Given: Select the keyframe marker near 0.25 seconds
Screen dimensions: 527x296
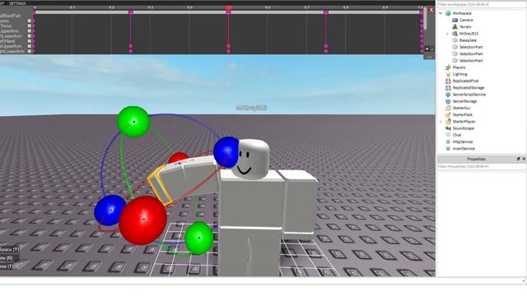Looking at the screenshot, I should pyautogui.click(x=130, y=12).
